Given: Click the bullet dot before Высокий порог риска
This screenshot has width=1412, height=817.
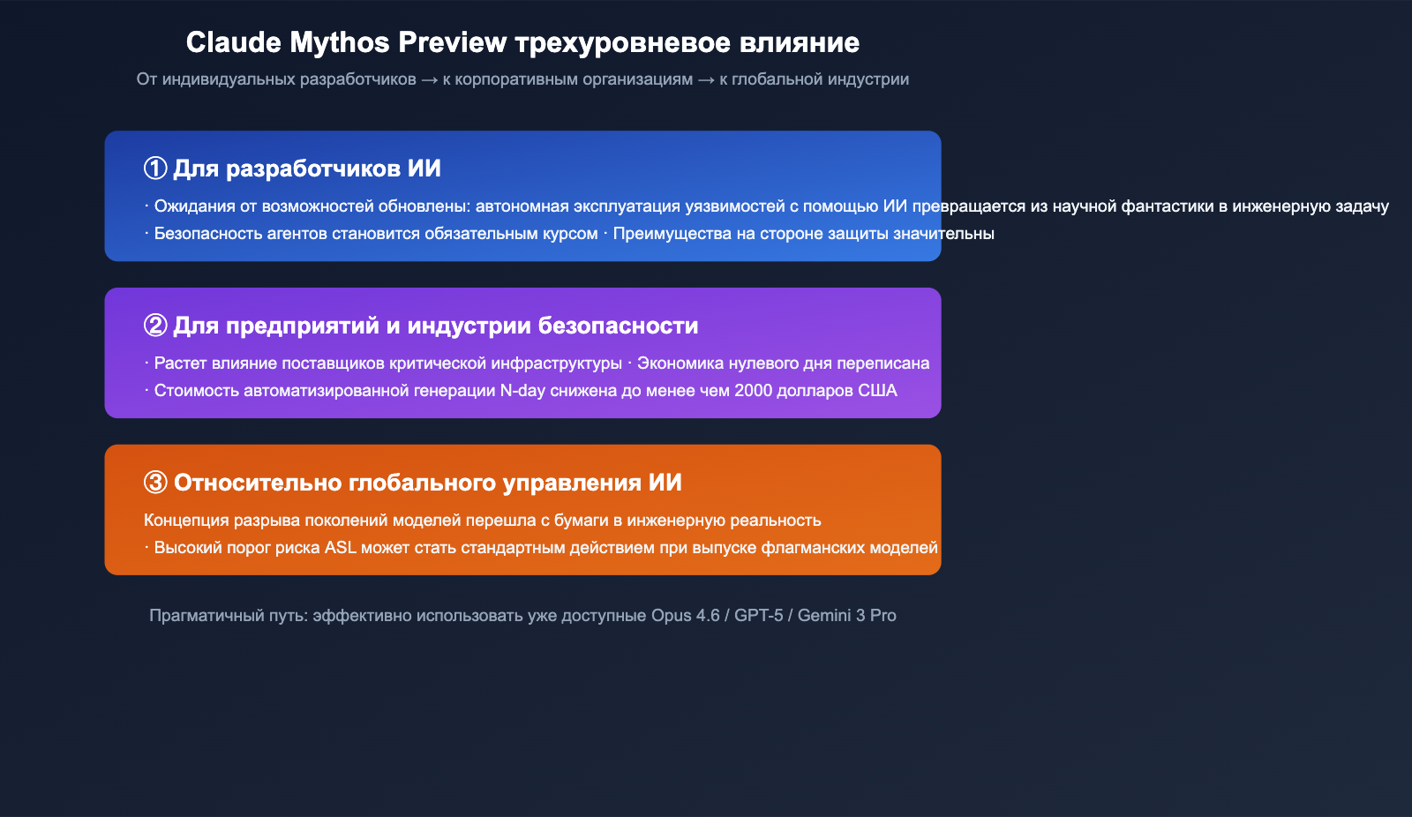Looking at the screenshot, I should pos(146,547).
